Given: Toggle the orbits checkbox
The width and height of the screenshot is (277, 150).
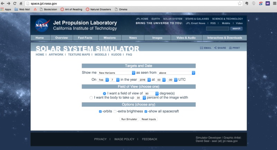Looking at the screenshot, I should coord(100,112).
